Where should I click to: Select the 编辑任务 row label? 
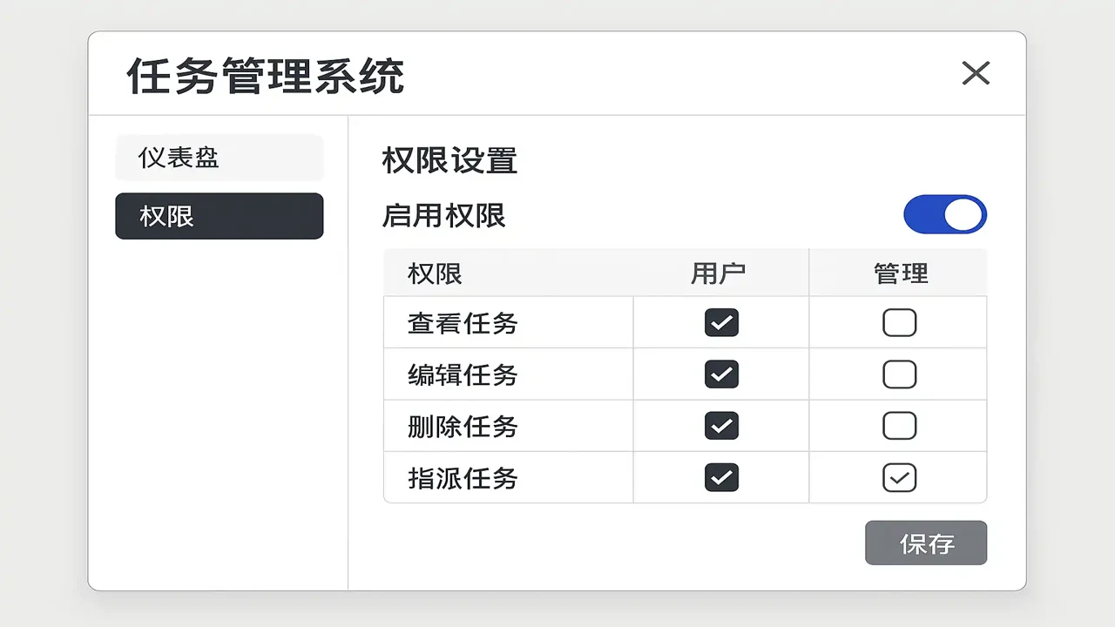pos(463,374)
